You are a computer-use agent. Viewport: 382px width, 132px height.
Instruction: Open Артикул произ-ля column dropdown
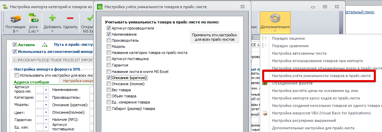click(x=46, y=90)
